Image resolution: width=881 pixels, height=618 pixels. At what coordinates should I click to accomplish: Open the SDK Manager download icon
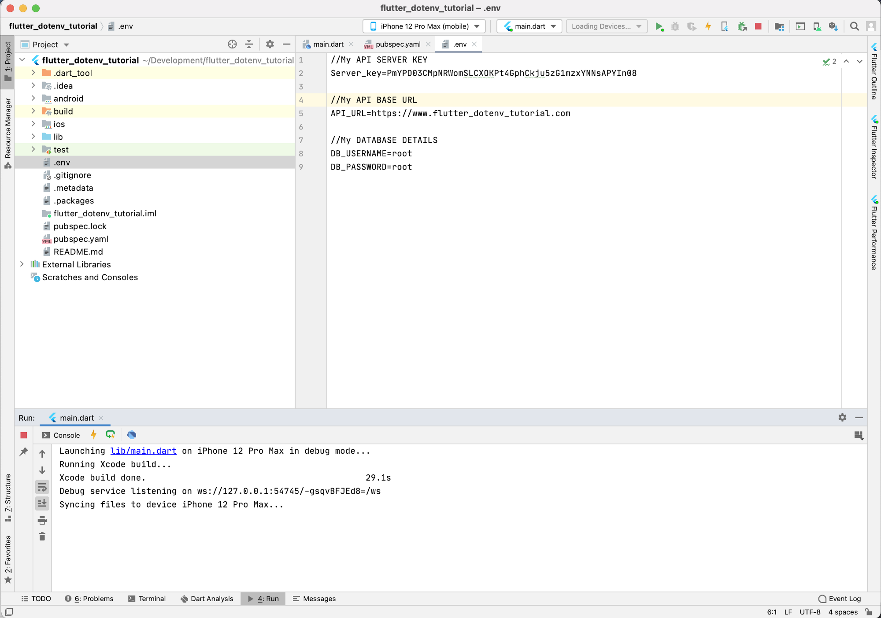[x=833, y=26]
